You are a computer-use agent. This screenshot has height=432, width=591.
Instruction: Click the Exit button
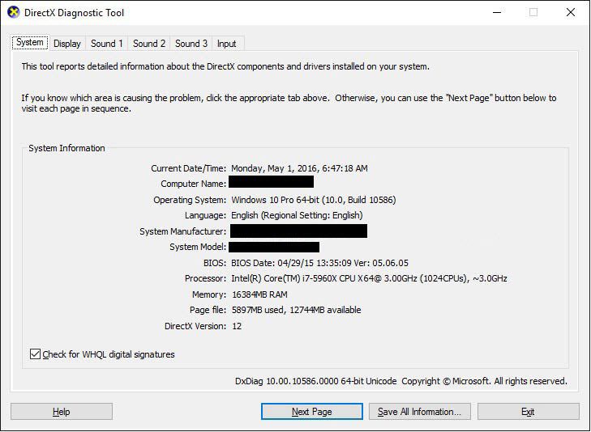528,412
